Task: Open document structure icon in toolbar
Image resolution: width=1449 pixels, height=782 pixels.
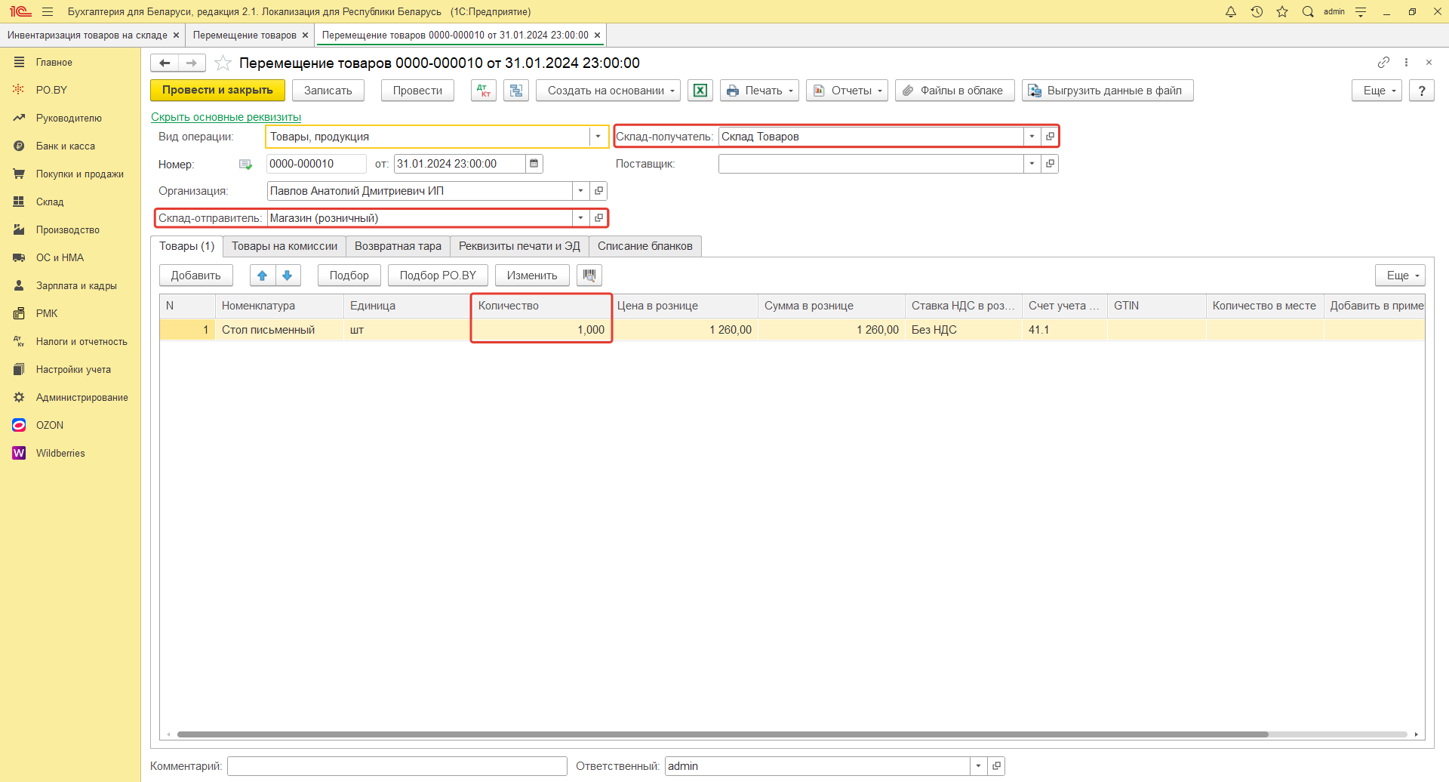Action: coord(516,91)
